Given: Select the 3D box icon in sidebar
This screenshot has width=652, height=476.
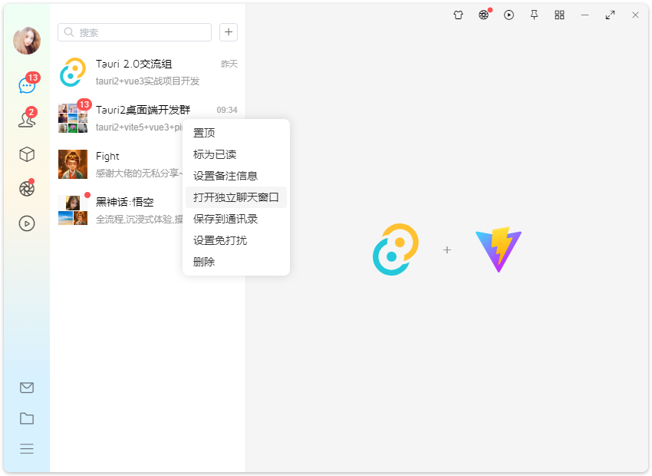Looking at the screenshot, I should [x=27, y=154].
